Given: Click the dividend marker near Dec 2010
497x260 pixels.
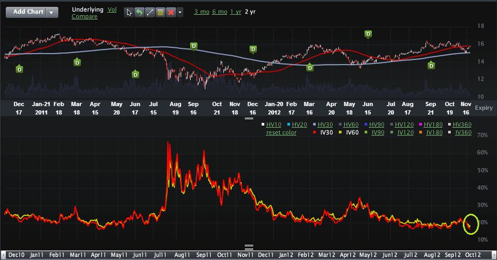Looking at the screenshot, I should pyautogui.click(x=19, y=69).
